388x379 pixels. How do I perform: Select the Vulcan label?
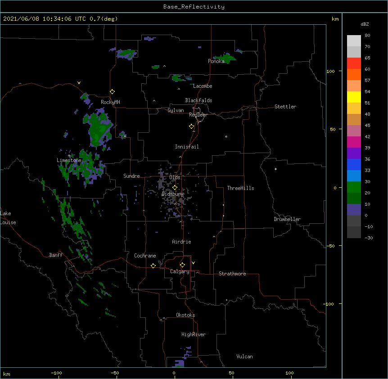(x=244, y=356)
